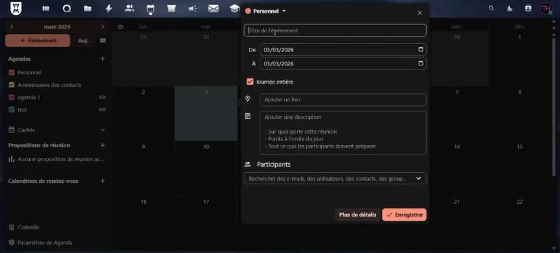The width and height of the screenshot is (560, 253).
Task: Toggle the Anniversaires des contacts checkbox
Action: pos(11,85)
